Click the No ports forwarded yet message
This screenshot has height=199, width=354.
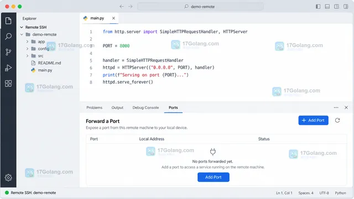pyautogui.click(x=212, y=161)
